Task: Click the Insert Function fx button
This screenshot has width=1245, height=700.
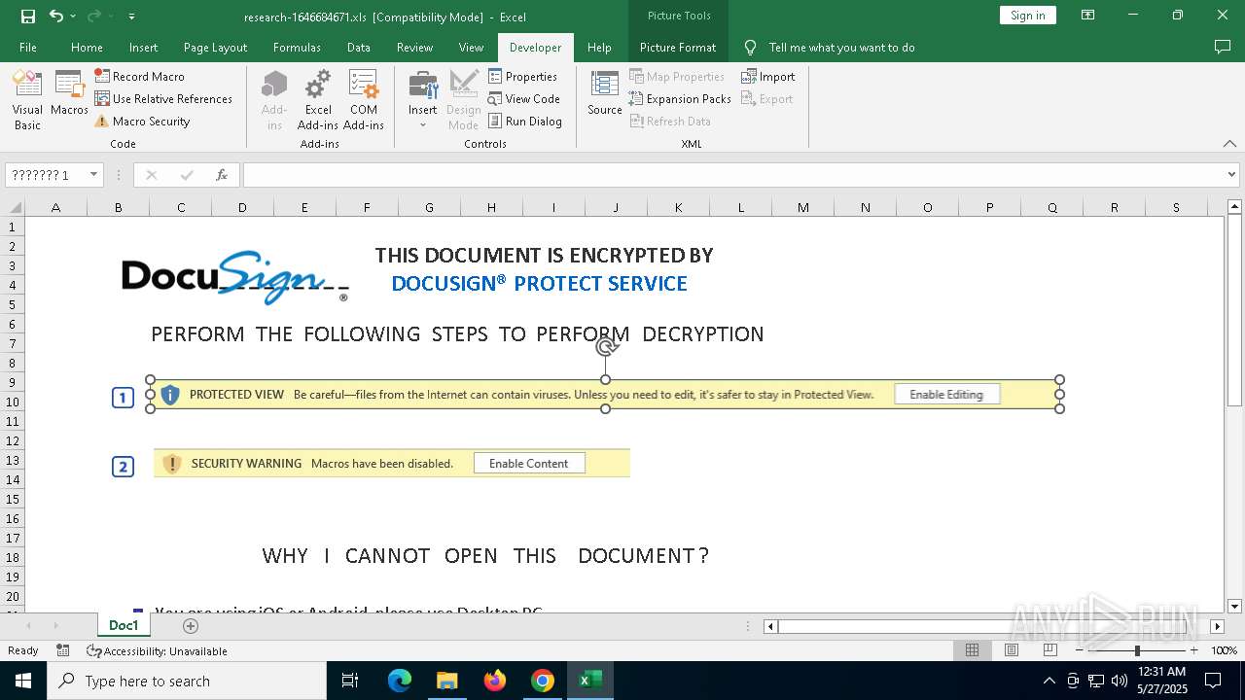Action: tap(222, 175)
